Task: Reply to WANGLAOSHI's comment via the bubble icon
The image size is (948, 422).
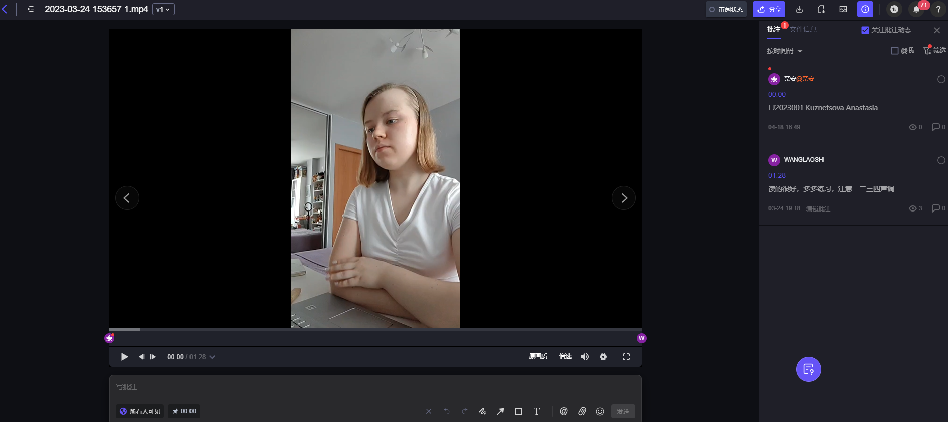Action: pyautogui.click(x=938, y=208)
